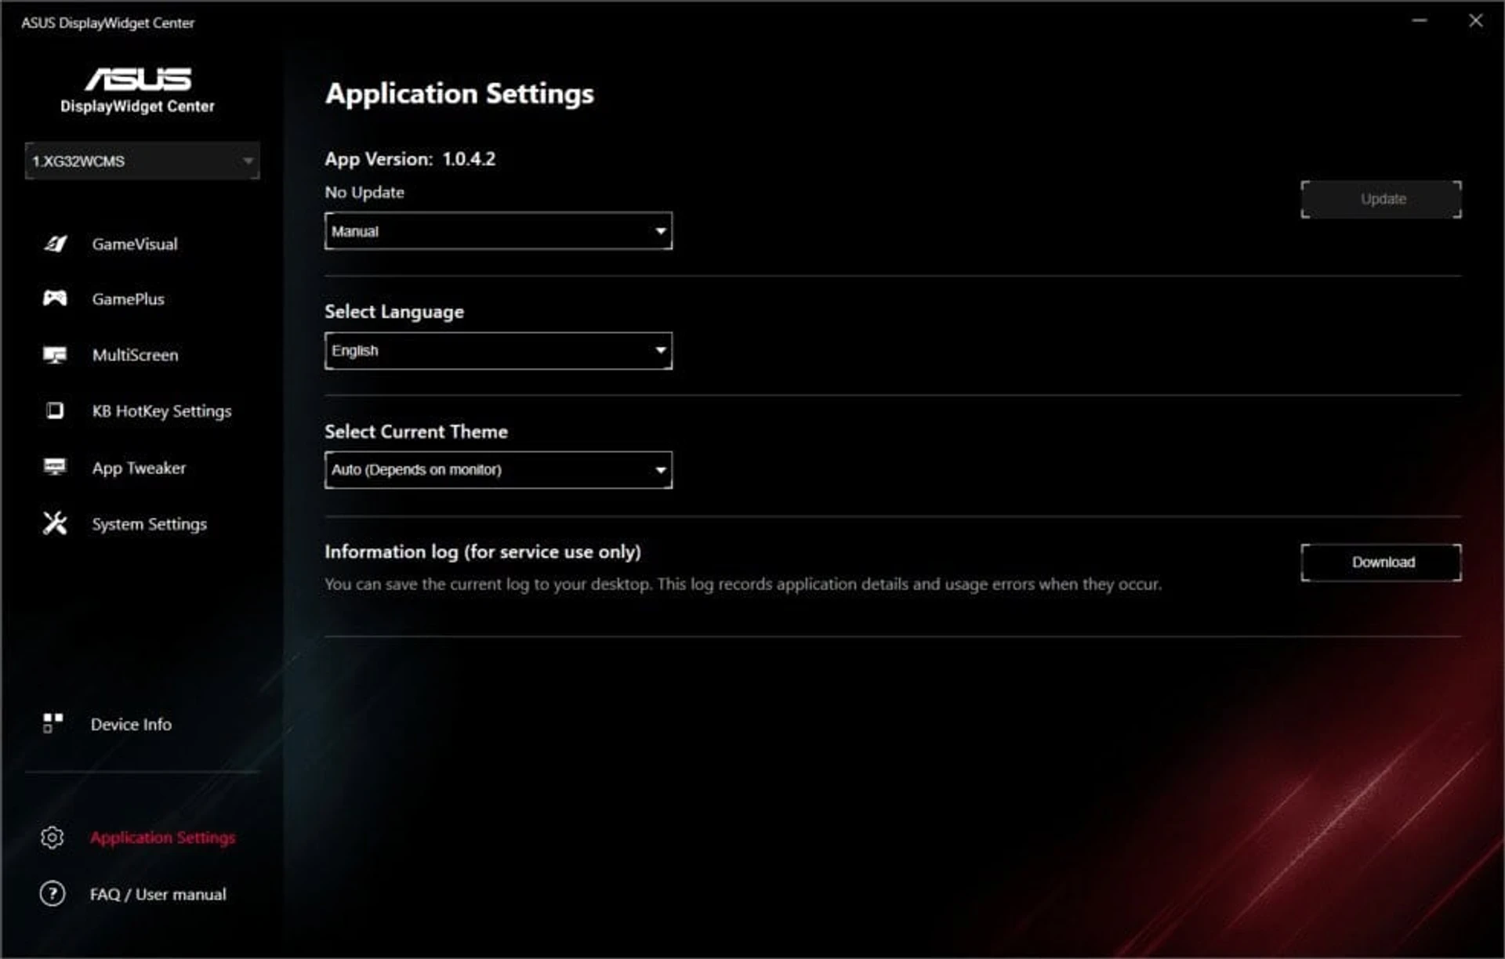The width and height of the screenshot is (1505, 959).
Task: Click the 'Select Language' heading
Action: 394,312
